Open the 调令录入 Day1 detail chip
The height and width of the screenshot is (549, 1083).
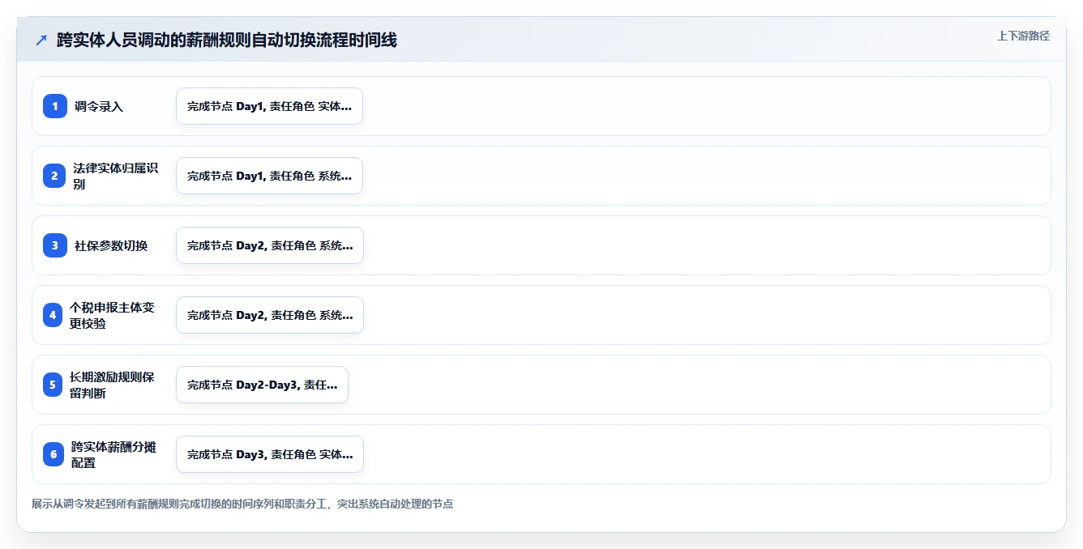point(269,106)
